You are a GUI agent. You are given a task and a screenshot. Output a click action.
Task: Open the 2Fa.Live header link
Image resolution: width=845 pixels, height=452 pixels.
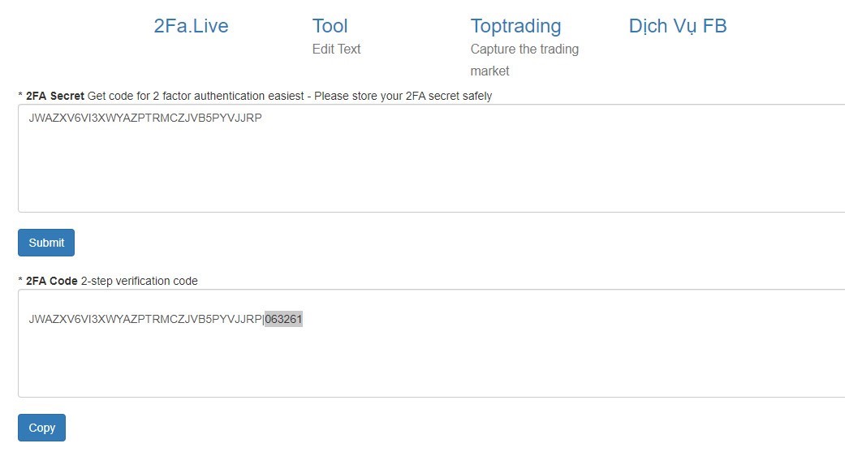191,26
